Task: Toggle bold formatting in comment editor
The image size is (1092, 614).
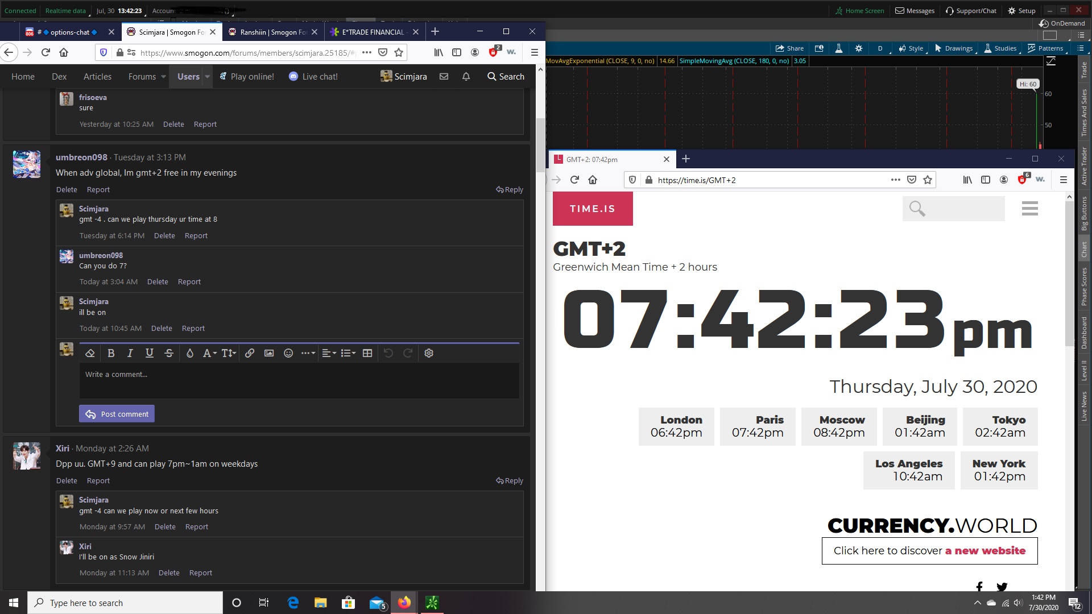Action: tap(111, 353)
